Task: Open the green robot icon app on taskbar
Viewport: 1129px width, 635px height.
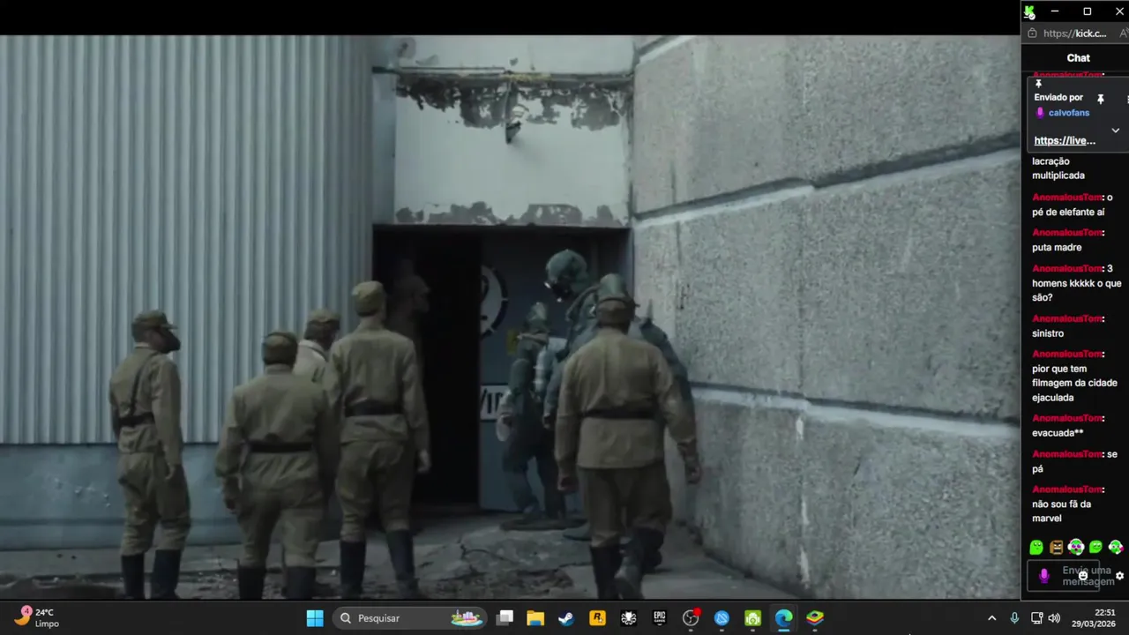Action: pyautogui.click(x=752, y=618)
